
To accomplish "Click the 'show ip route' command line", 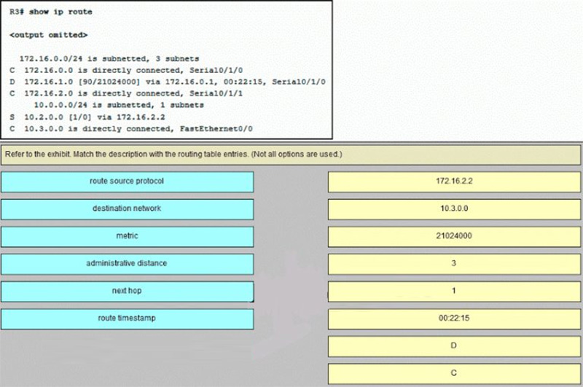I will (51, 12).
